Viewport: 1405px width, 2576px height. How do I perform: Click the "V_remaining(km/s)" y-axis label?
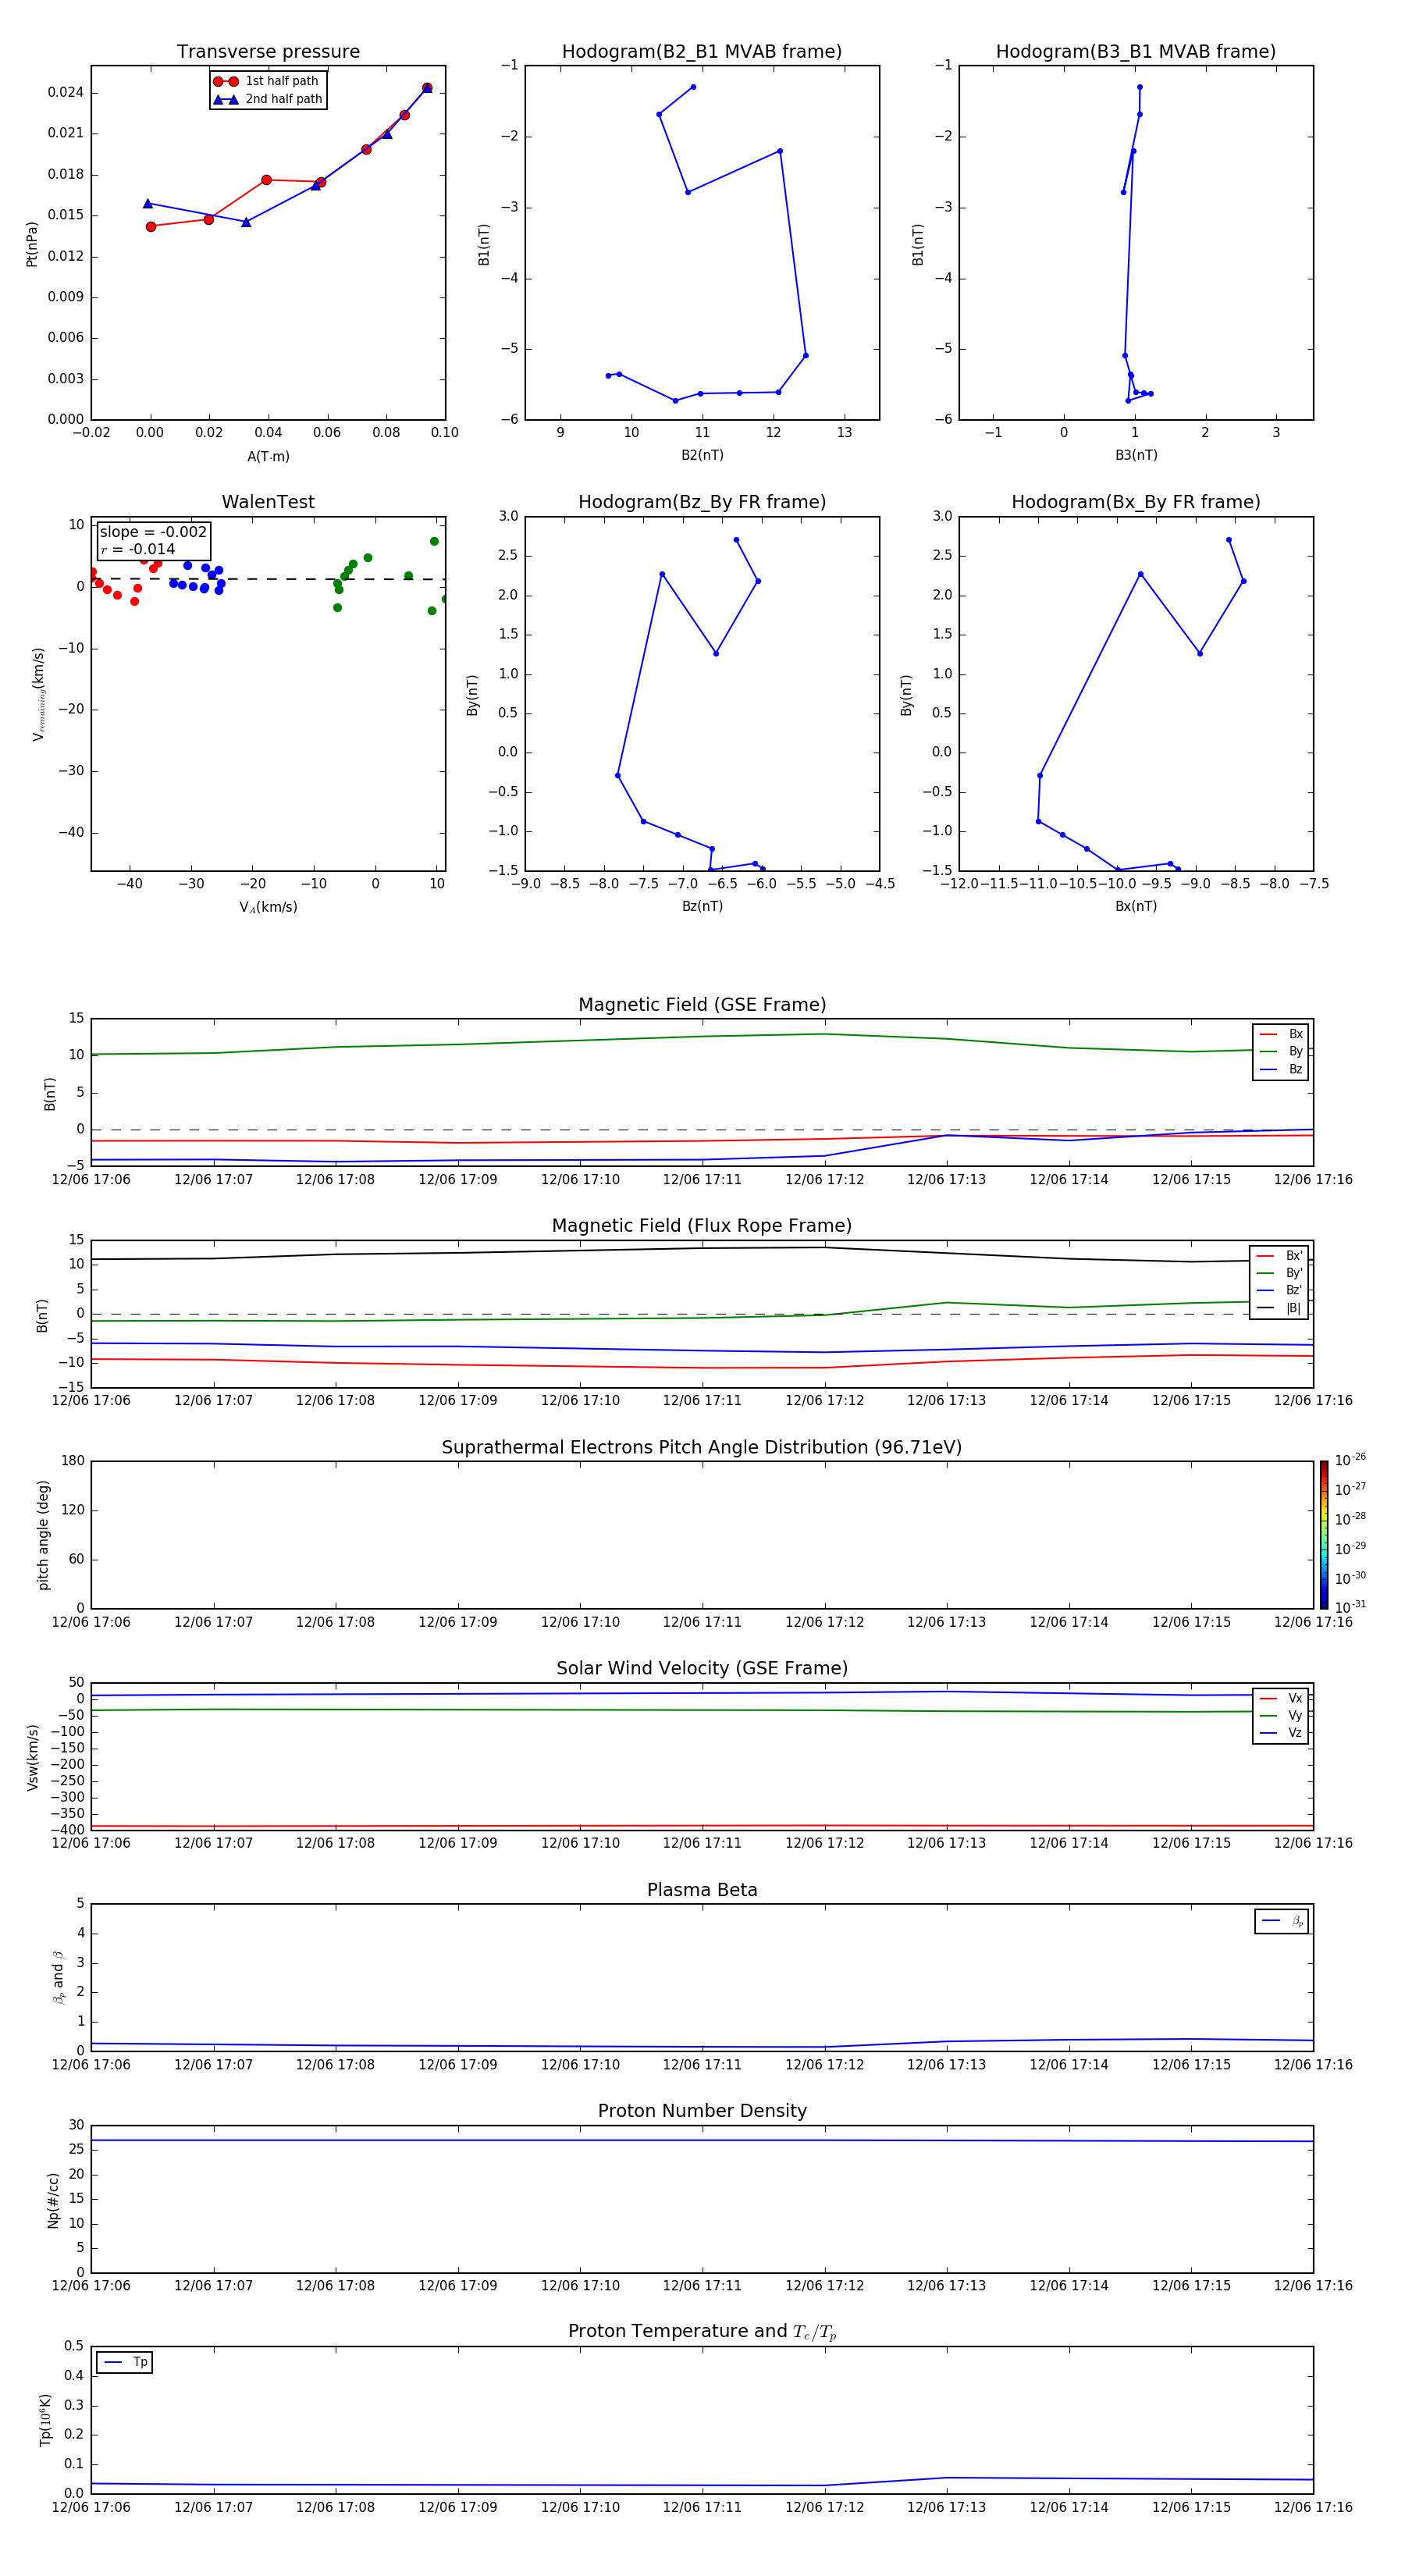[x=38, y=694]
